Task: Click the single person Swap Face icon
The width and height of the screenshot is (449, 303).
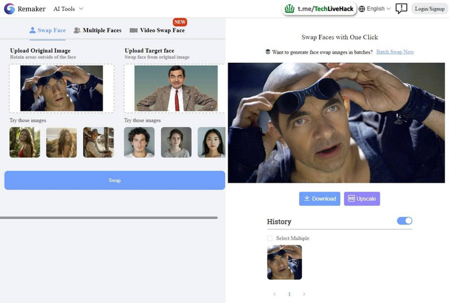Action: click(x=33, y=30)
